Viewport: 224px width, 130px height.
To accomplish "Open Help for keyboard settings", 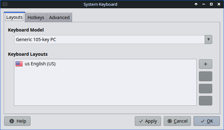I will [x=17, y=121].
